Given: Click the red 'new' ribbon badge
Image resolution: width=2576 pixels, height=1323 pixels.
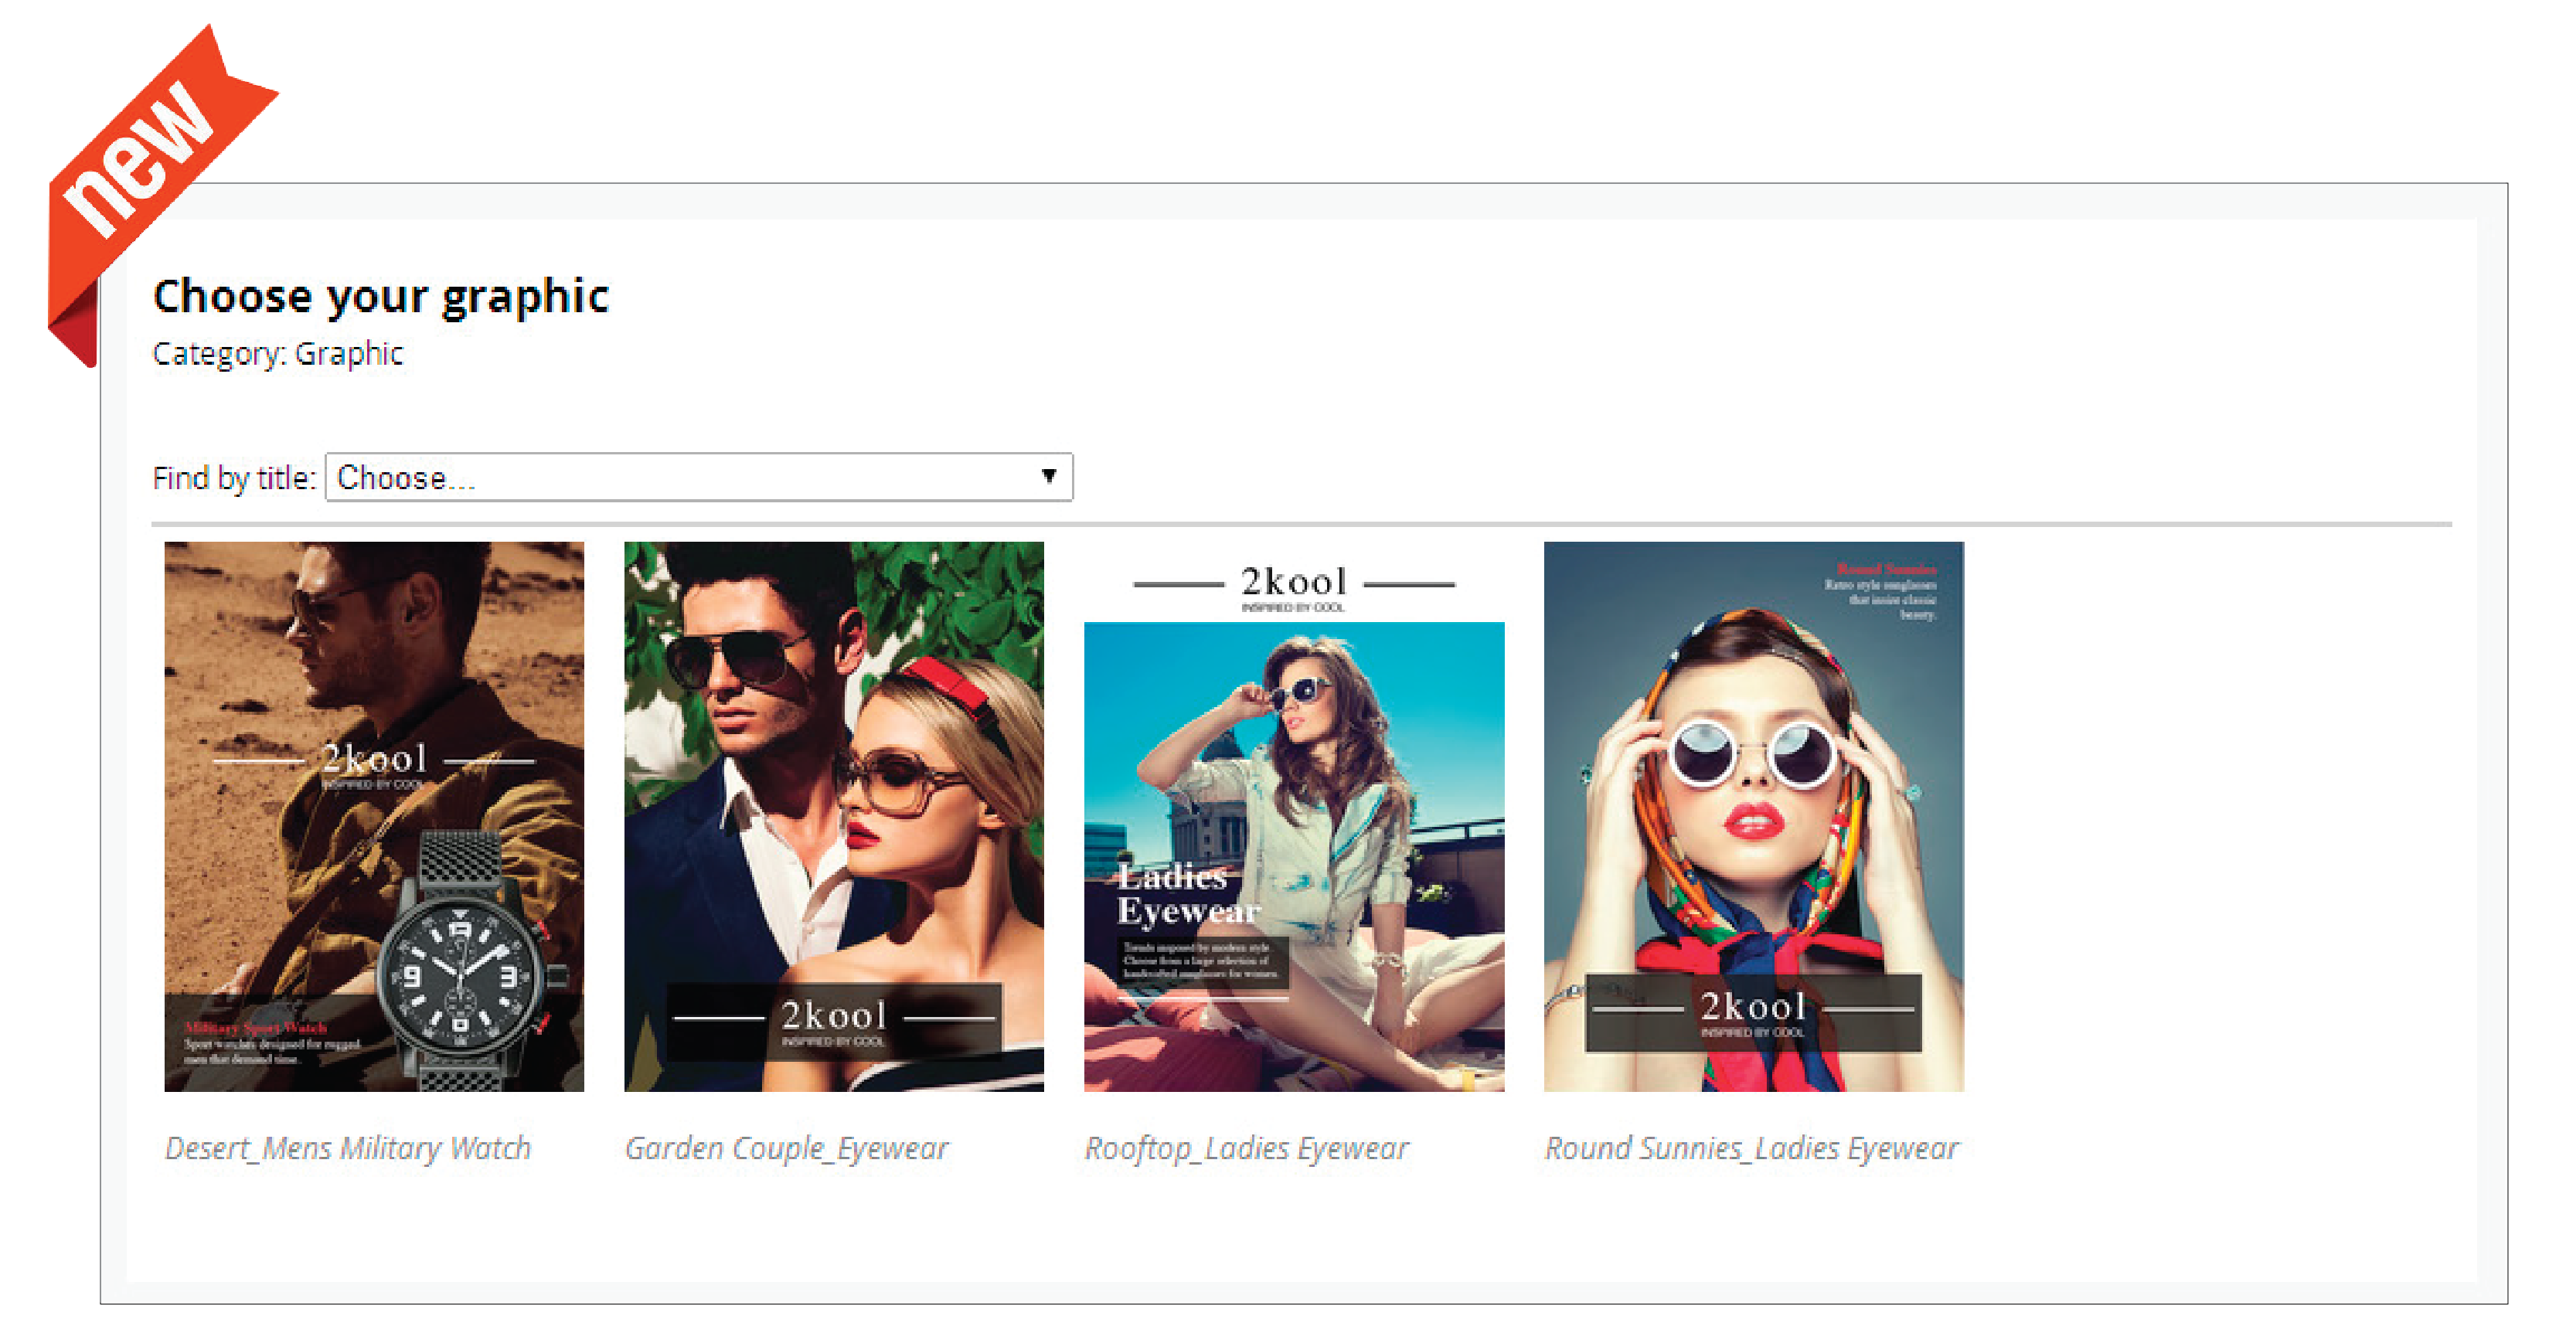Looking at the screenshot, I should 140,160.
